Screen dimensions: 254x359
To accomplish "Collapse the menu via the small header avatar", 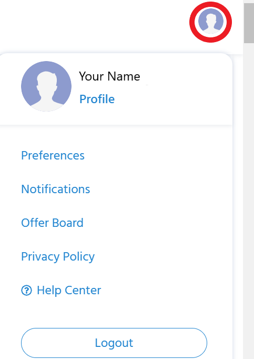I will coord(210,21).
